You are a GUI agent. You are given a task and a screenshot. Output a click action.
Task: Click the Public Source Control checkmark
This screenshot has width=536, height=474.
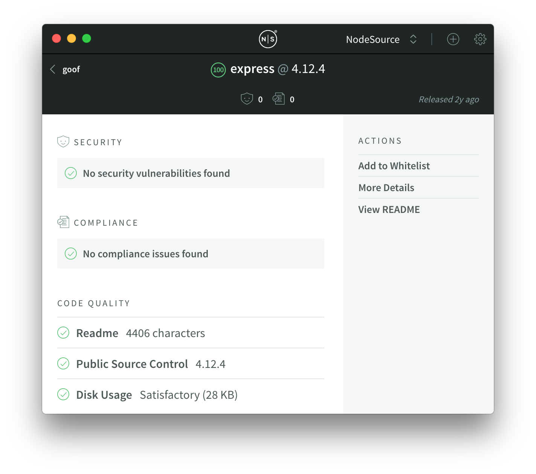pos(63,364)
